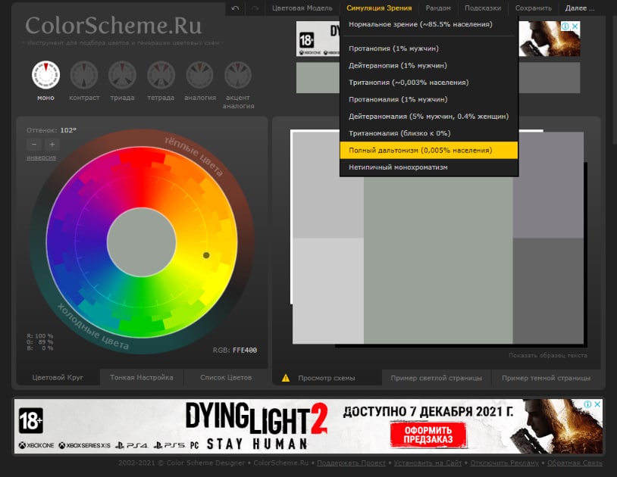This screenshot has width=617, height=477.
Task: Click the gray preview strip under top ad
Action: [x=550, y=78]
